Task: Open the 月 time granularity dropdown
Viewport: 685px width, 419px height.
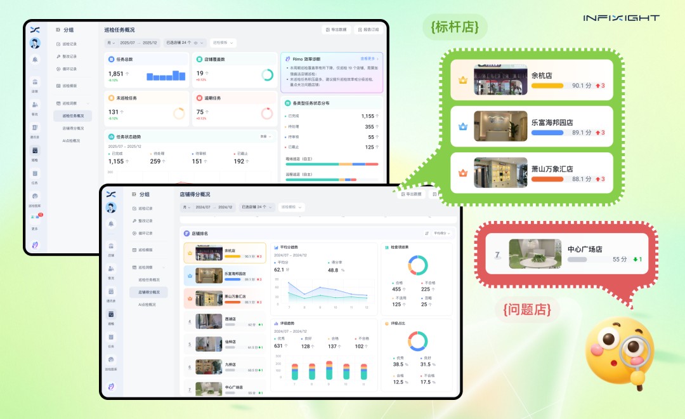Action: click(x=111, y=43)
